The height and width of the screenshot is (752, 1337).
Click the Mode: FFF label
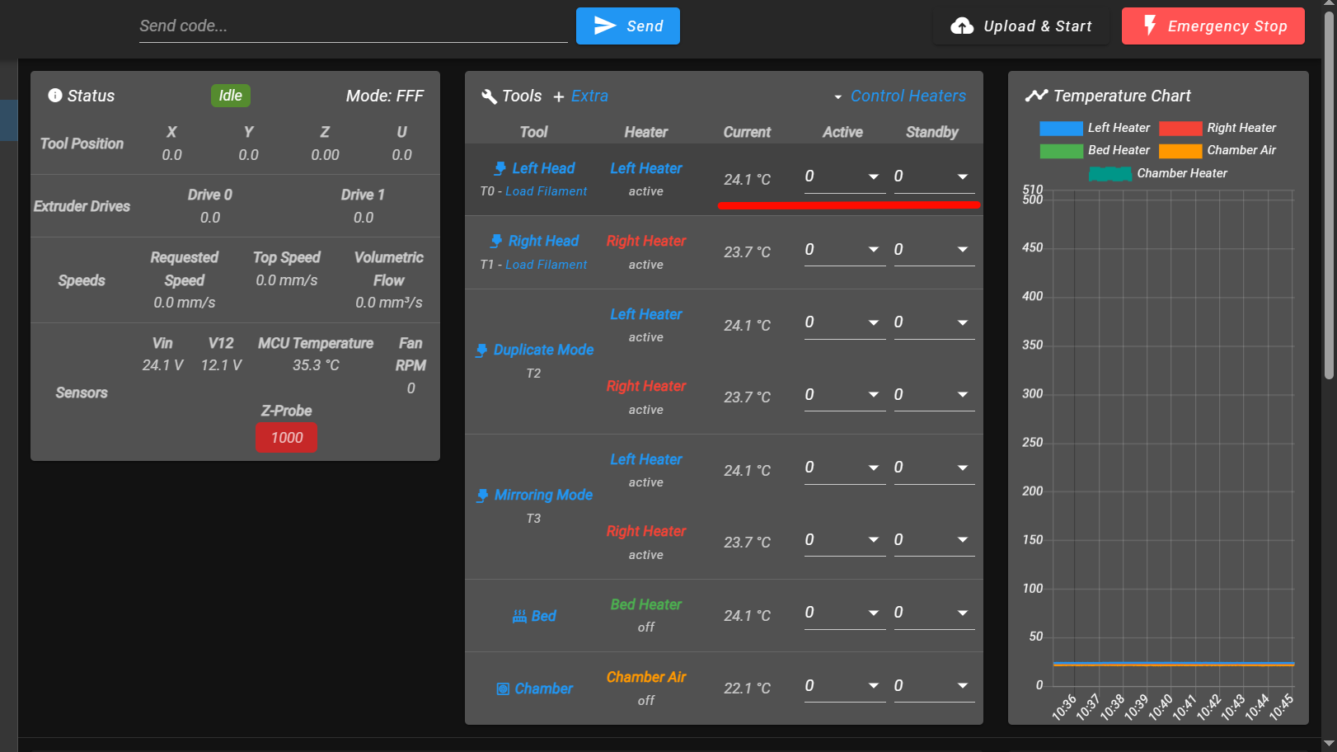385,96
